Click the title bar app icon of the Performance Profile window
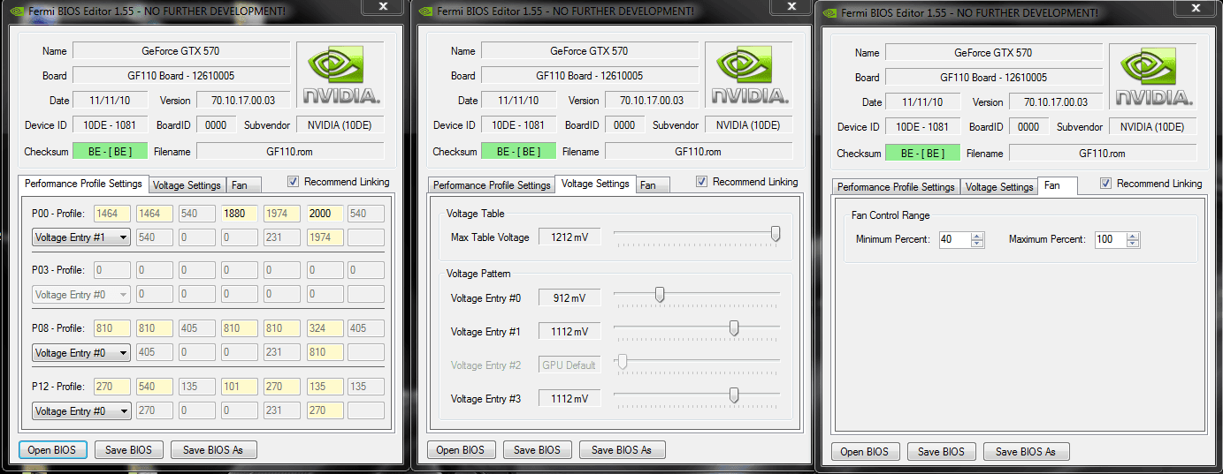Viewport: 1223px width, 474px height. (x=15, y=10)
